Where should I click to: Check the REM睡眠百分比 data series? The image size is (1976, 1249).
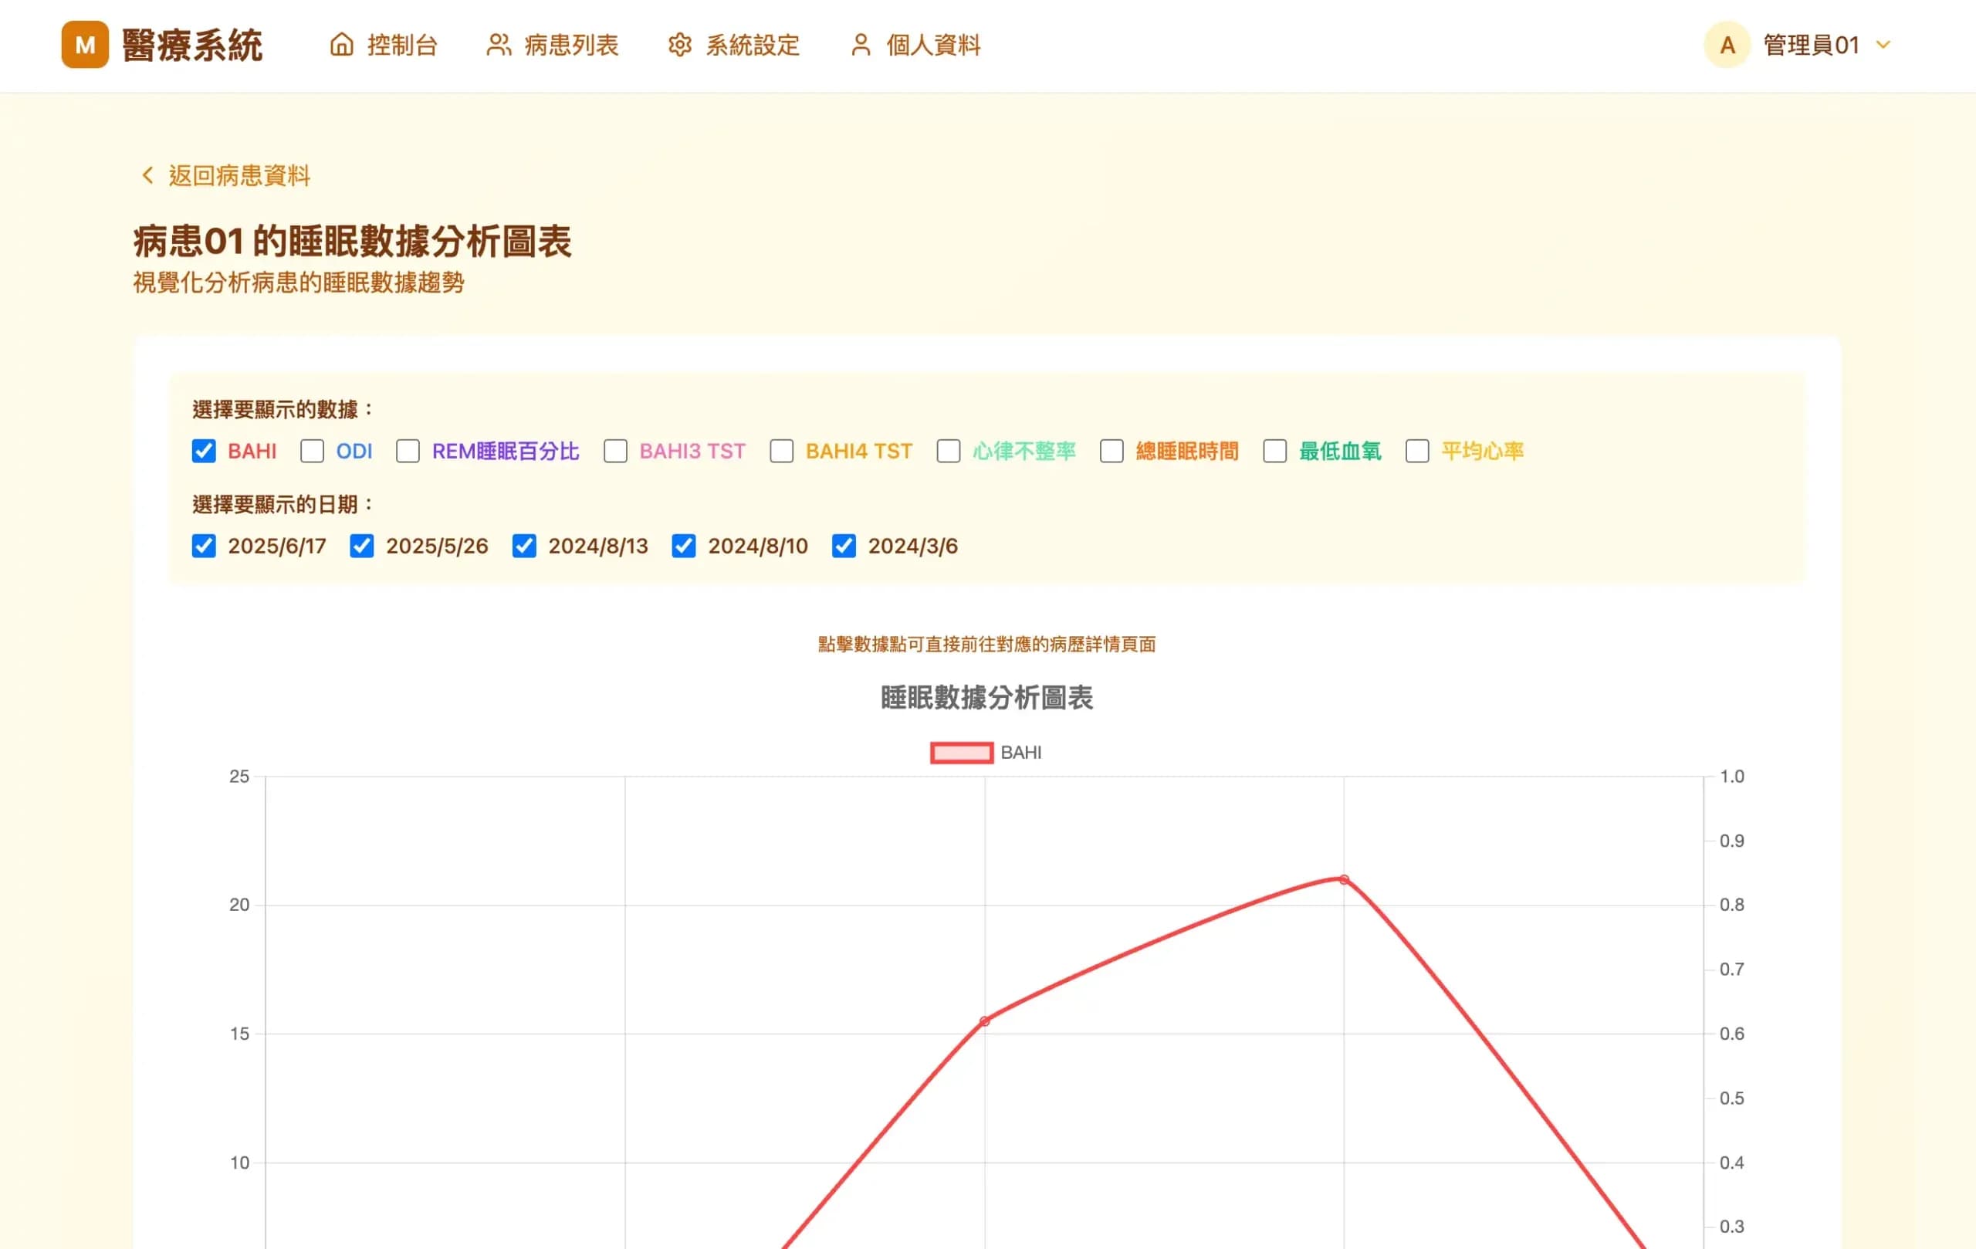click(x=408, y=451)
